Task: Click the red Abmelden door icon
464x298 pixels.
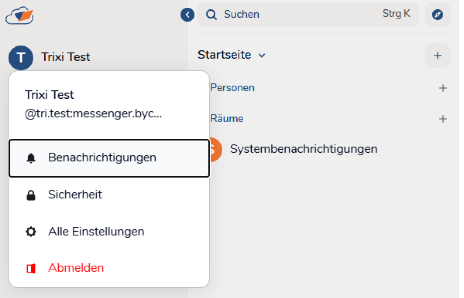Action: [x=31, y=268]
